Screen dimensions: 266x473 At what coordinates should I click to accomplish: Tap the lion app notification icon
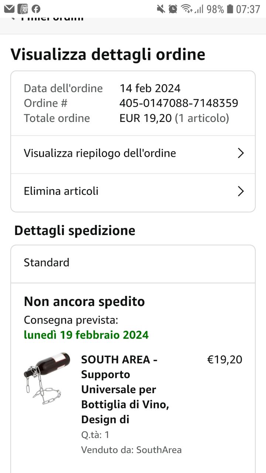23,9
